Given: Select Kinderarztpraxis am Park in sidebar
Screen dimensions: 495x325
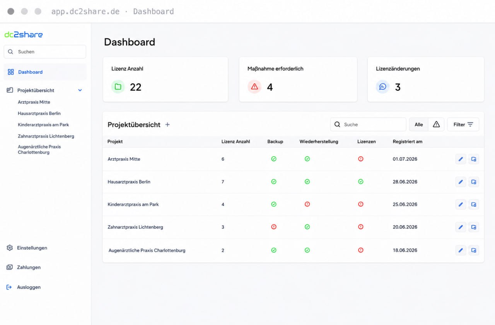Looking at the screenshot, I should click(x=43, y=125).
